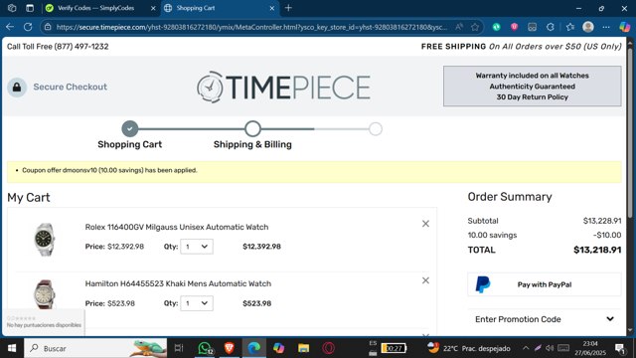Click the Shipping & Billing step label
The image size is (636, 358).
(252, 144)
